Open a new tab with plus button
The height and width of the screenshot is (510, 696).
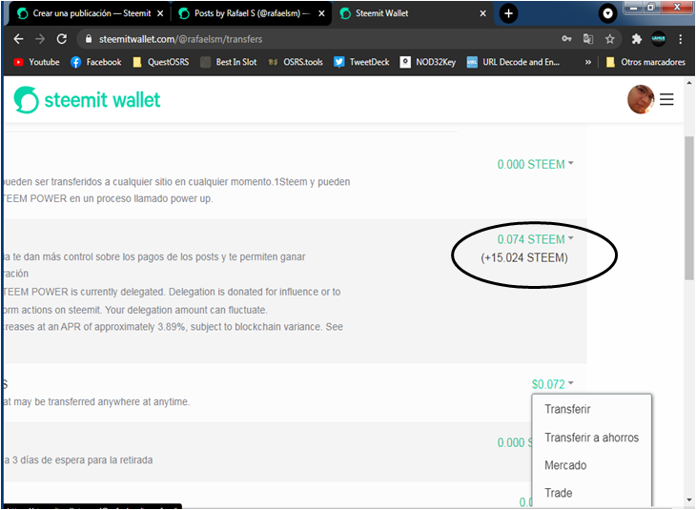(509, 13)
